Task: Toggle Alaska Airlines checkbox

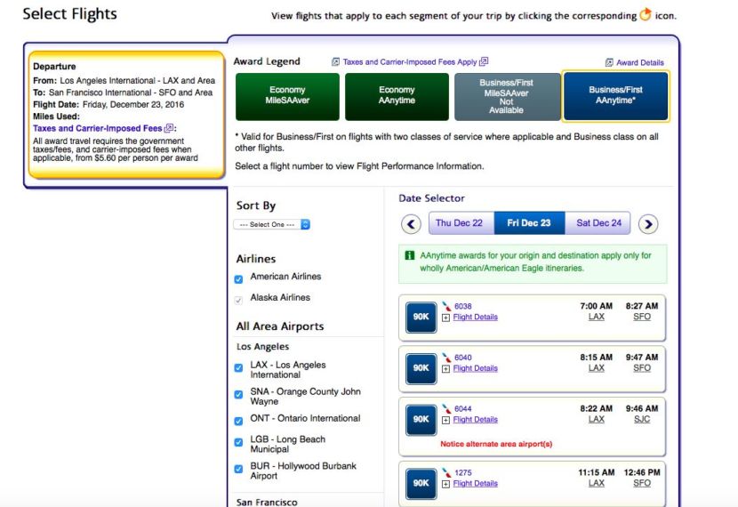Action: (238, 300)
